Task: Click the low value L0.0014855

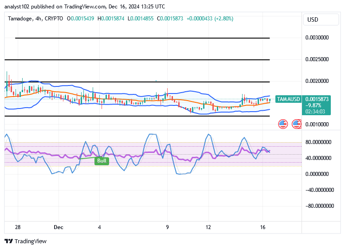Action: 141,19
